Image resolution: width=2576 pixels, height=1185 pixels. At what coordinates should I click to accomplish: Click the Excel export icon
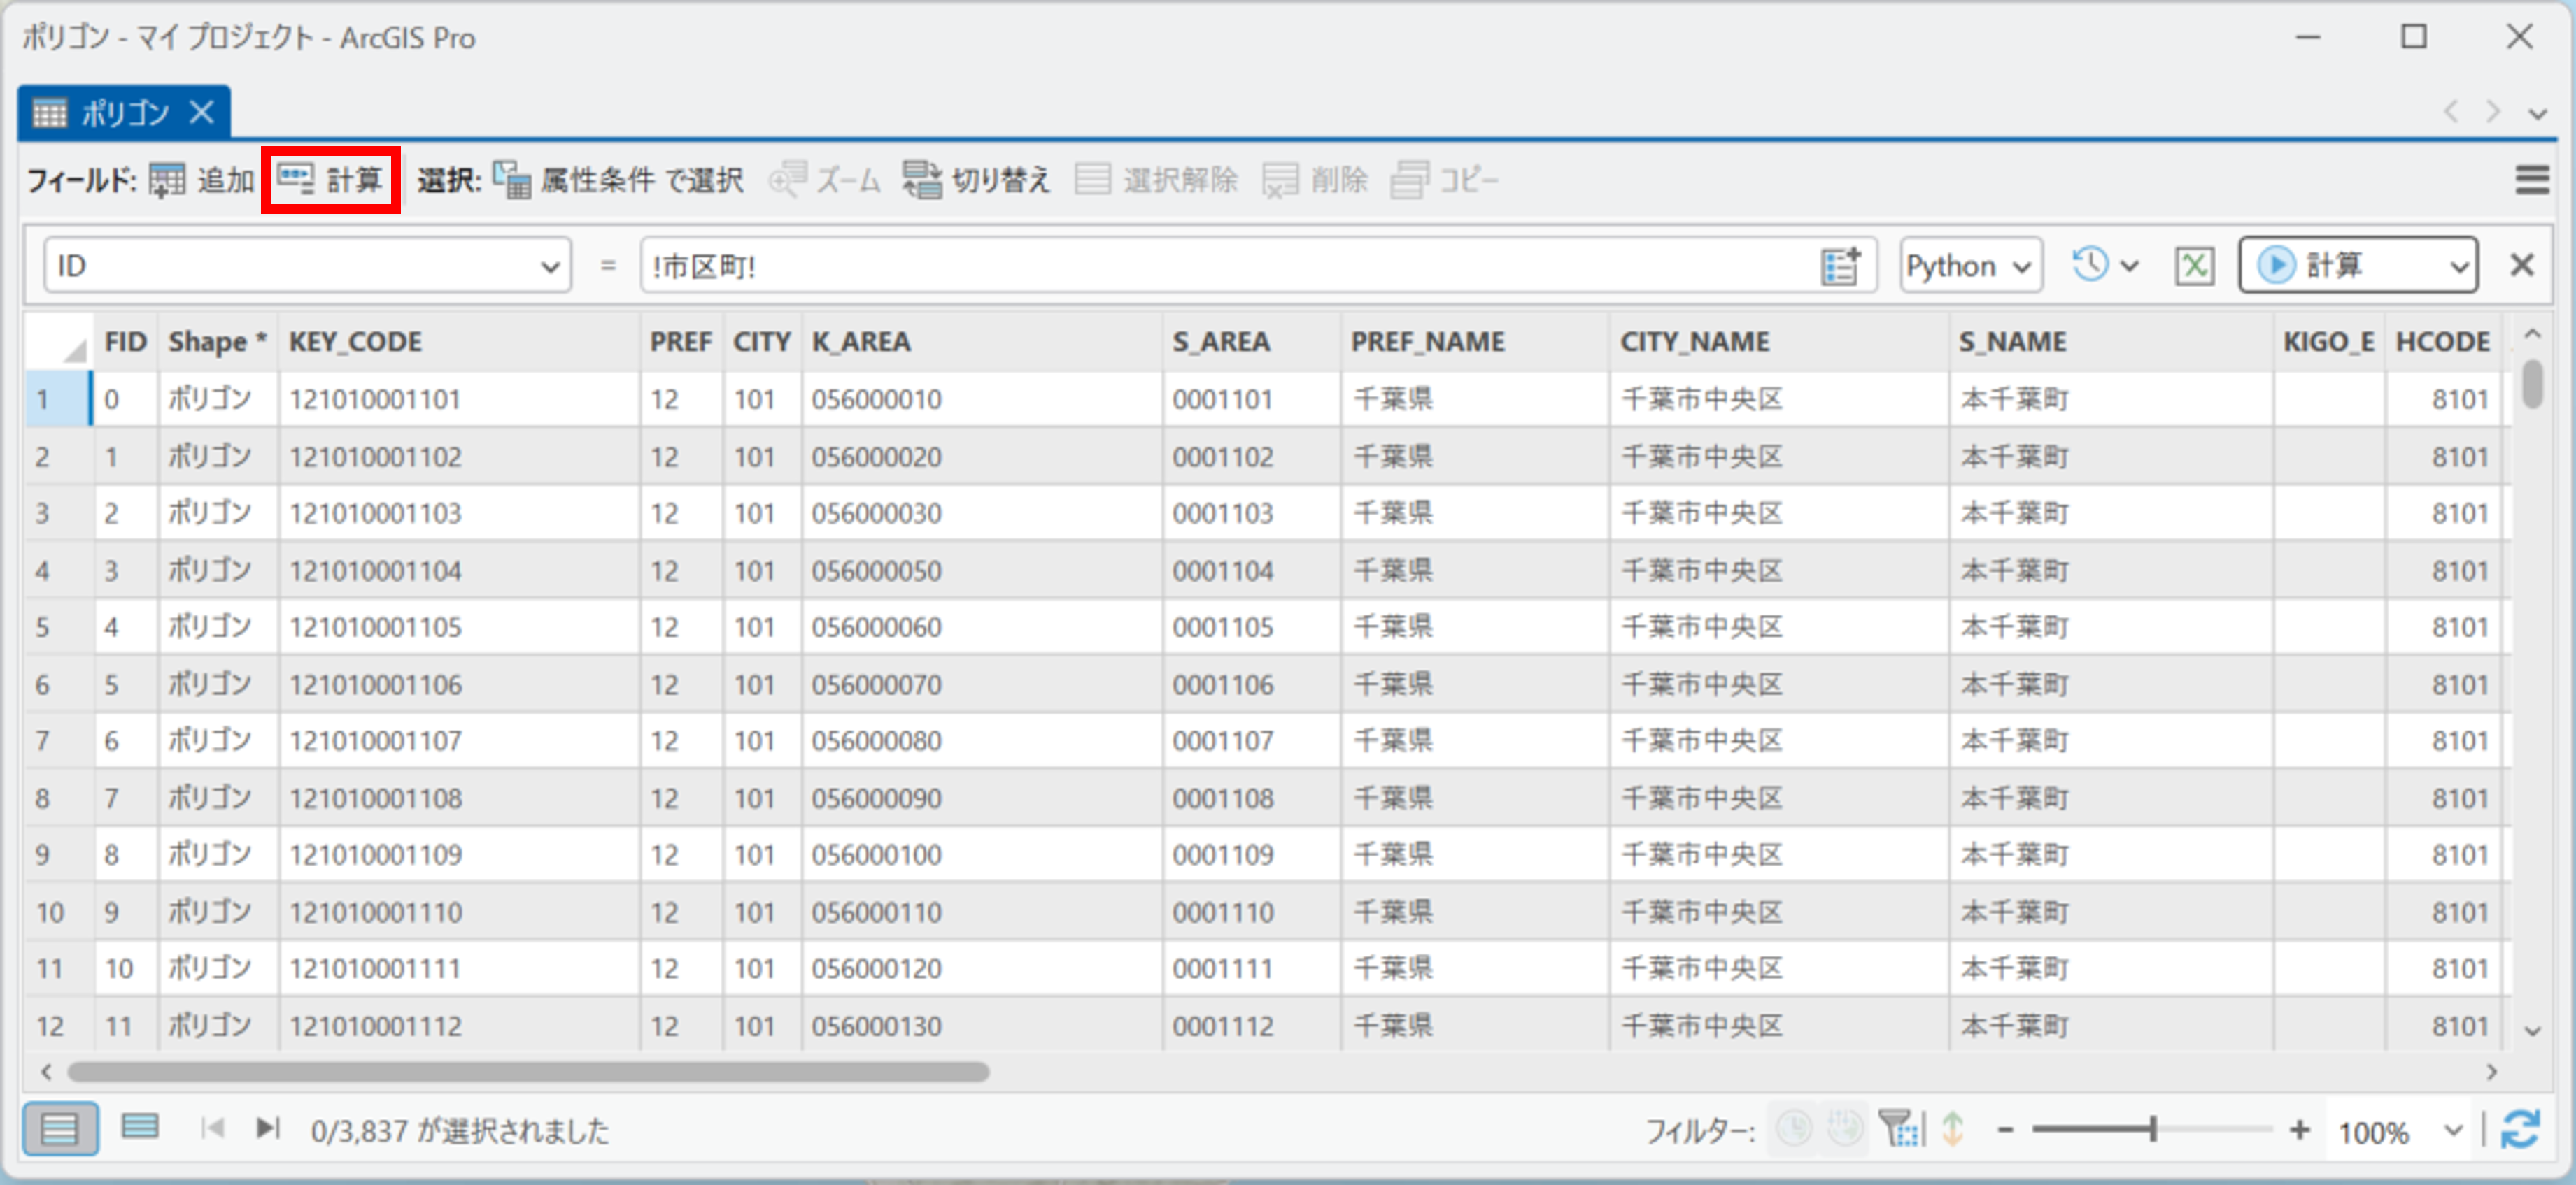coord(2194,266)
